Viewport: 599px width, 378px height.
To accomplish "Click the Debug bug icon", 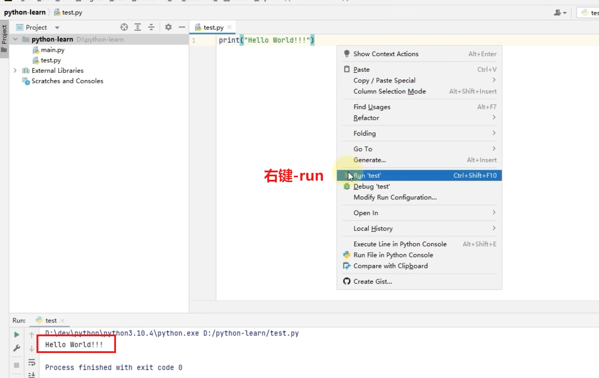I will coord(347,186).
